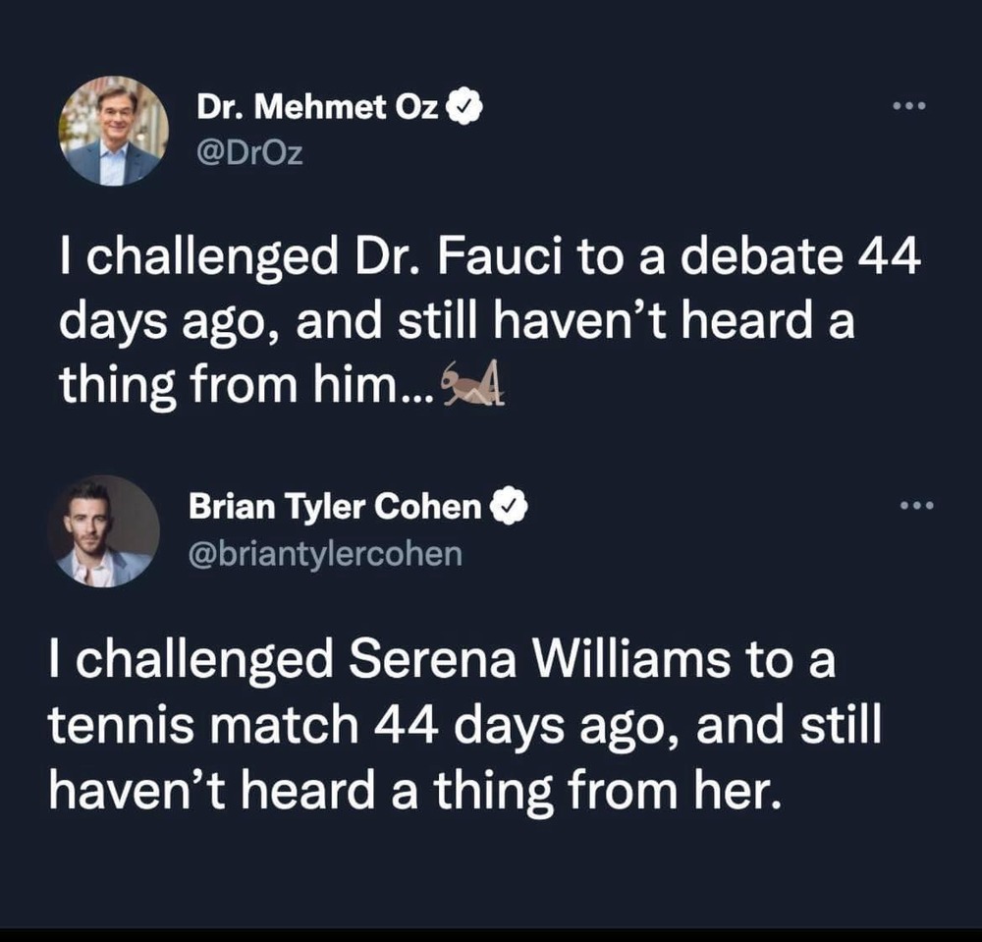The width and height of the screenshot is (982, 942).
Task: Open the @briantylercohen handle link
Action: tap(324, 553)
